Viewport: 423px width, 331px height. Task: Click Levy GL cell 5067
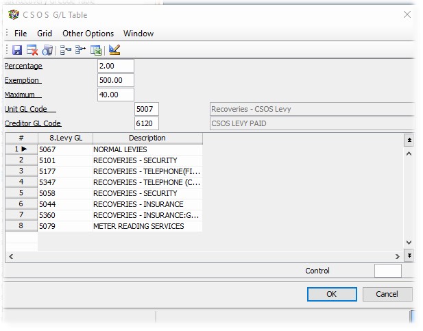click(x=65, y=149)
